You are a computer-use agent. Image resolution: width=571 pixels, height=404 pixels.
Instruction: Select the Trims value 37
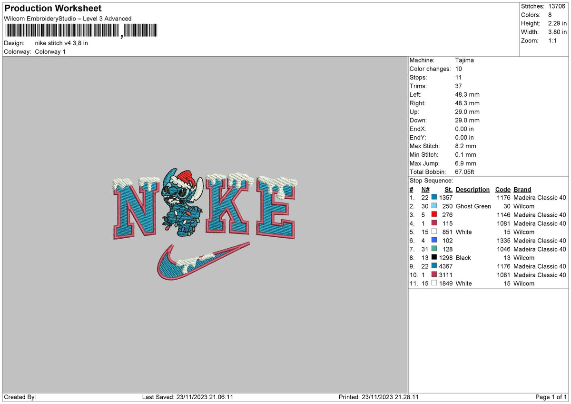[x=459, y=86]
